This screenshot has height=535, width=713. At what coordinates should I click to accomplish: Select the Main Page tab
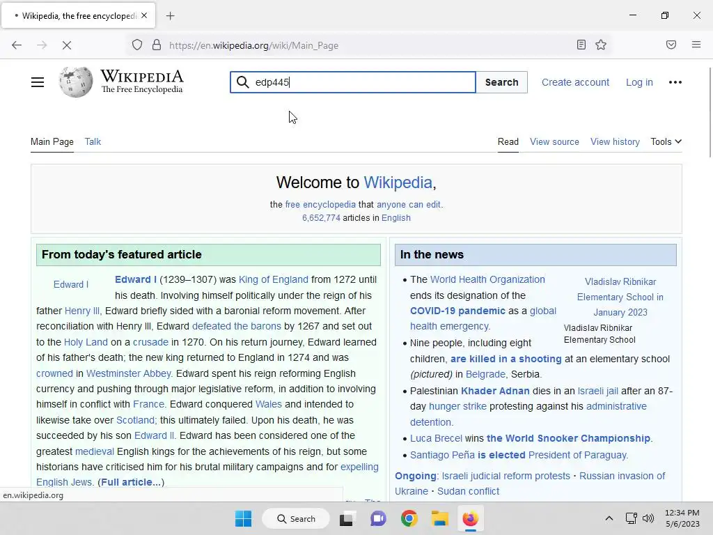click(52, 142)
